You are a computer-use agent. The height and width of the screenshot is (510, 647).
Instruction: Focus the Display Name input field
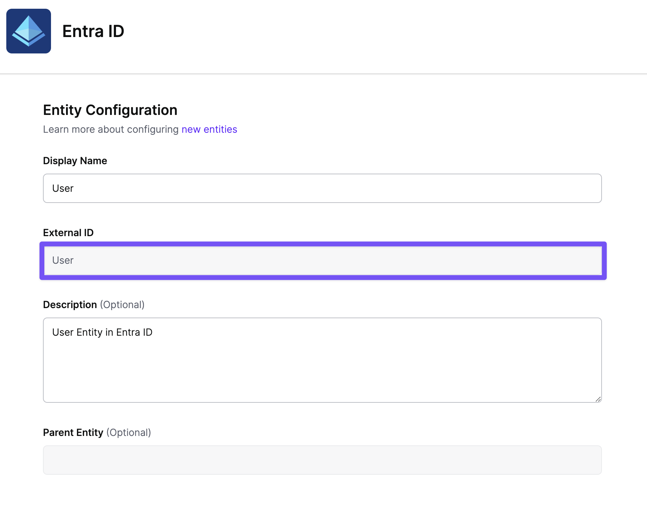[322, 188]
